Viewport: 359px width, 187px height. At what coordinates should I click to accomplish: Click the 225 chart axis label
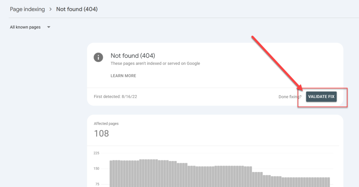pos(96,153)
